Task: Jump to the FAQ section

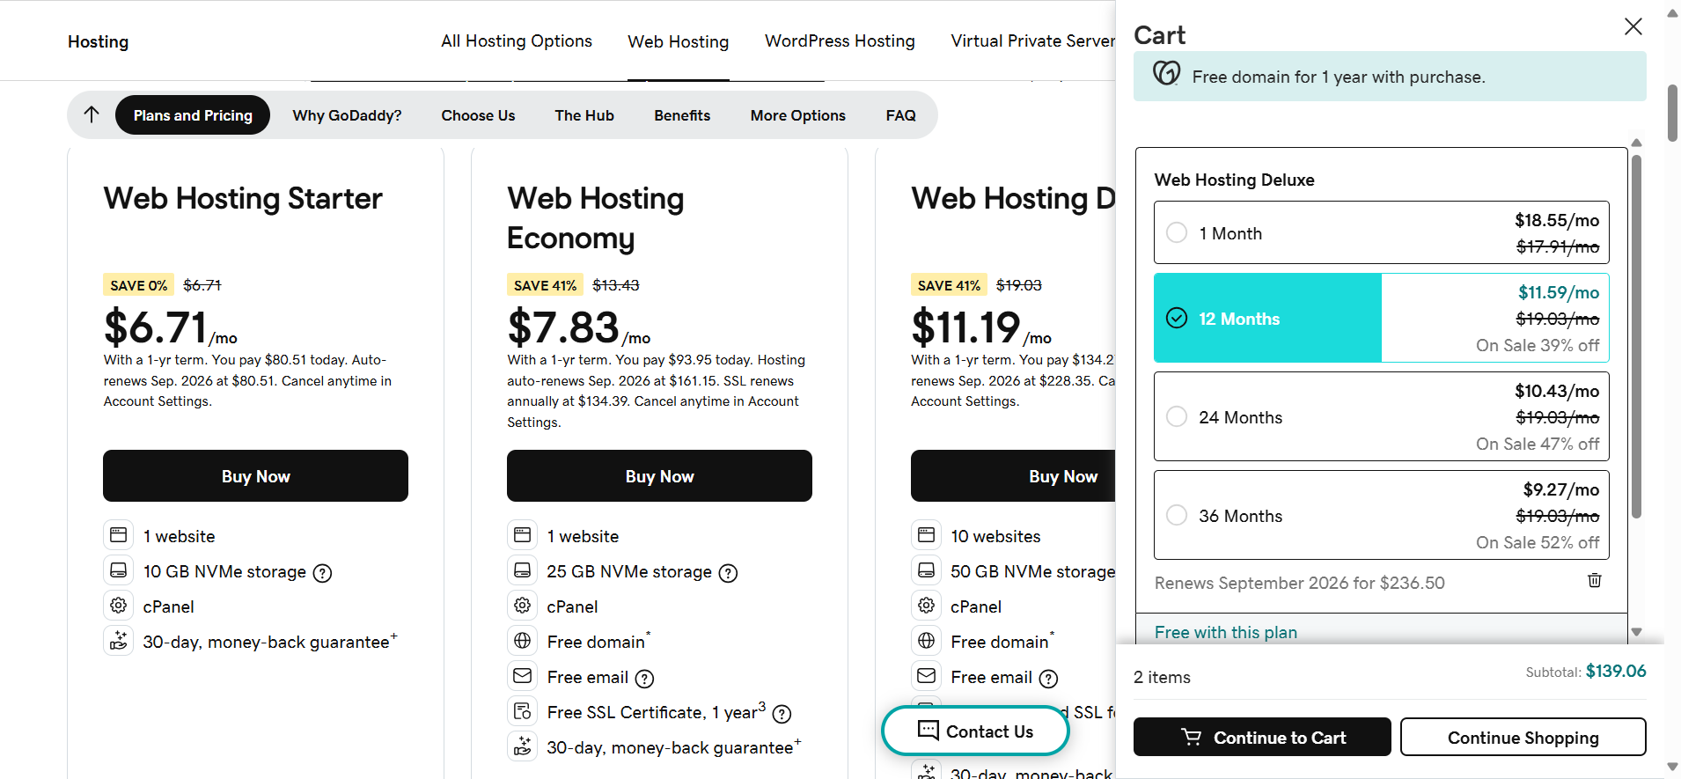Action: 900,115
